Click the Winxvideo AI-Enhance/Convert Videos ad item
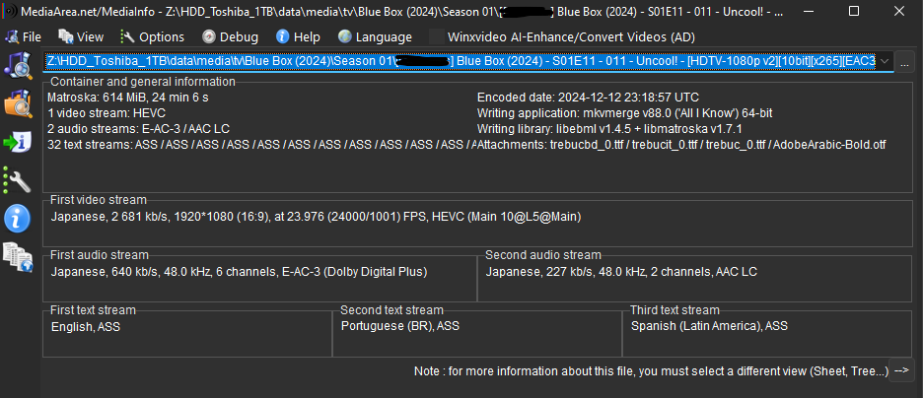Image resolution: width=923 pixels, height=398 pixels. (x=571, y=36)
